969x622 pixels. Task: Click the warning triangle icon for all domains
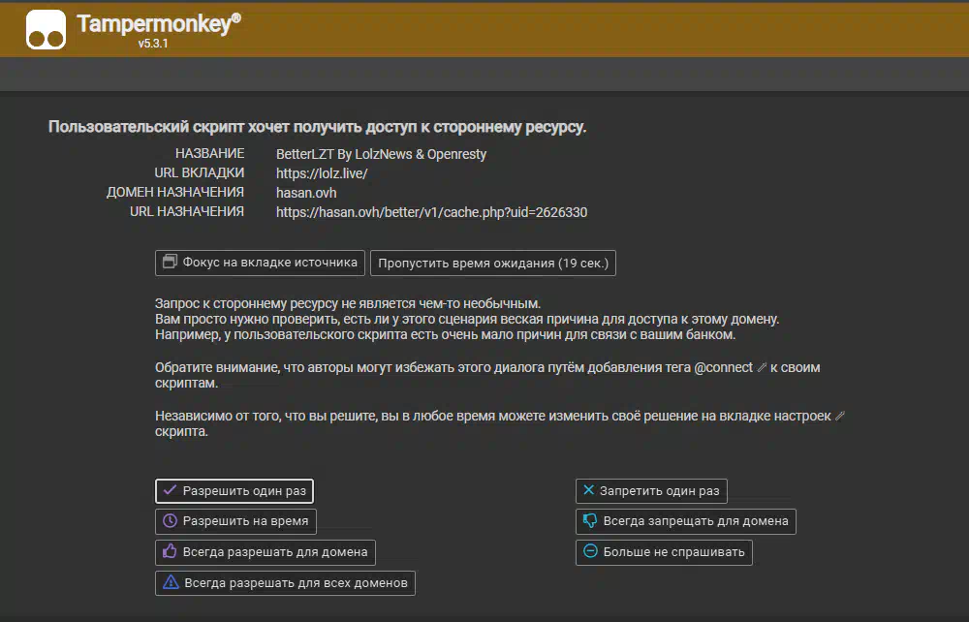tap(171, 582)
